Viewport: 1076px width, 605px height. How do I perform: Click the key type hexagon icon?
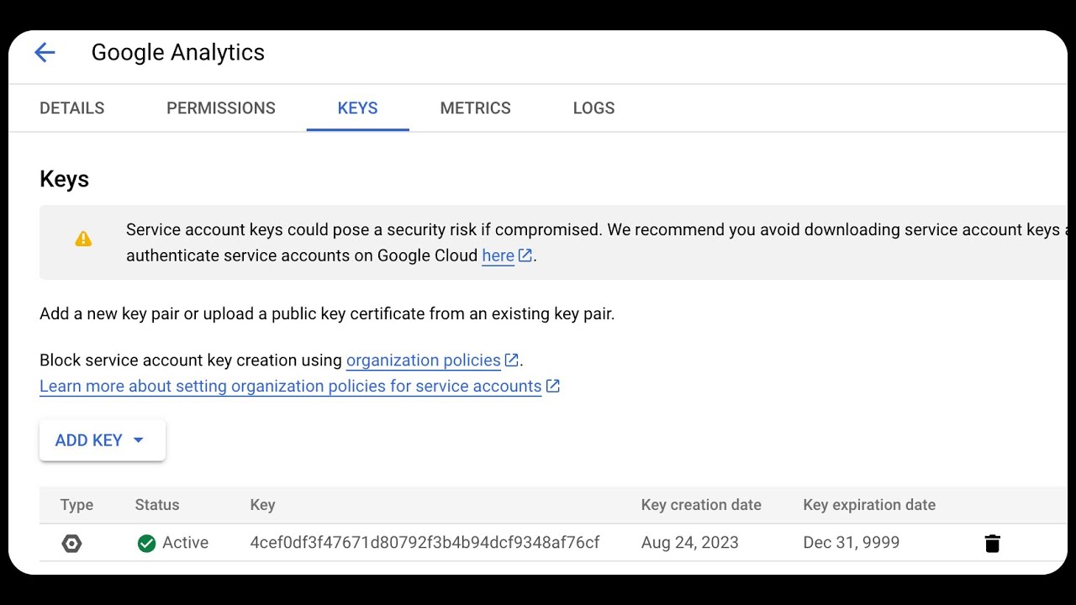click(x=72, y=544)
